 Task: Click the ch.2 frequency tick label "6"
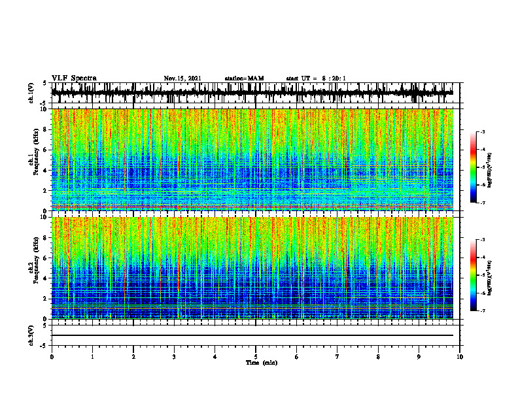click(x=46, y=258)
